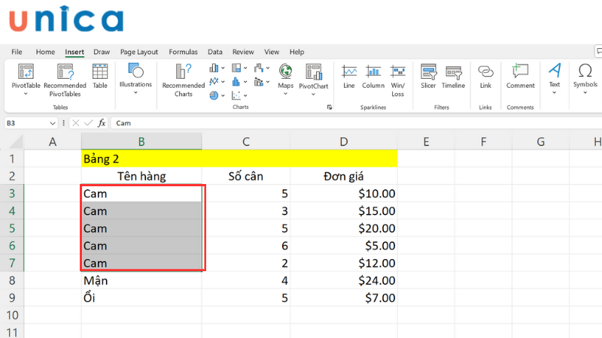
Task: Insert a Table from the ribbon
Action: click(100, 78)
